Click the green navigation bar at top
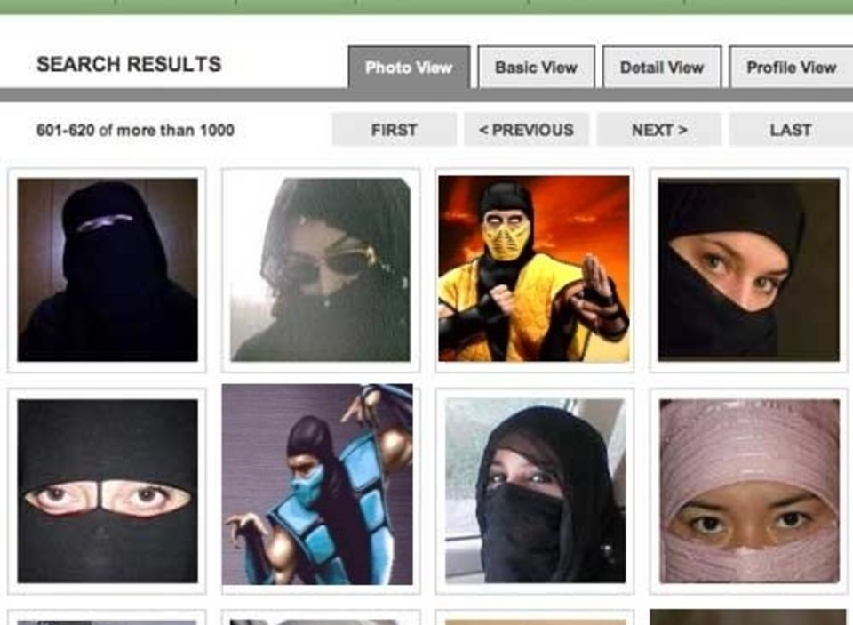Screen dimensions: 853x625 [x=426, y=6]
